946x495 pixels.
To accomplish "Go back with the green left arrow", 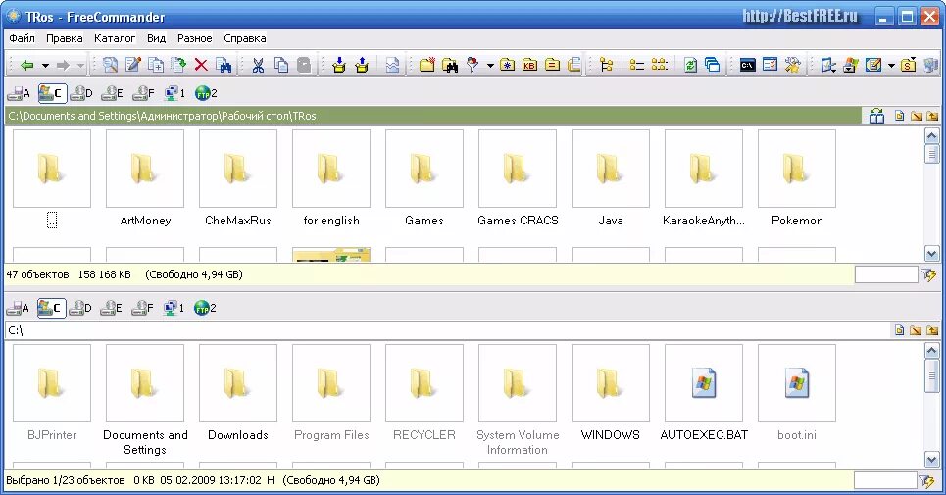I will pos(26,65).
